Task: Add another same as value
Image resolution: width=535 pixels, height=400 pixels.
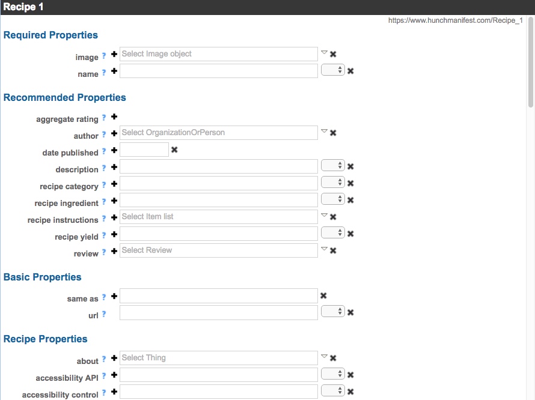Action: coord(114,296)
